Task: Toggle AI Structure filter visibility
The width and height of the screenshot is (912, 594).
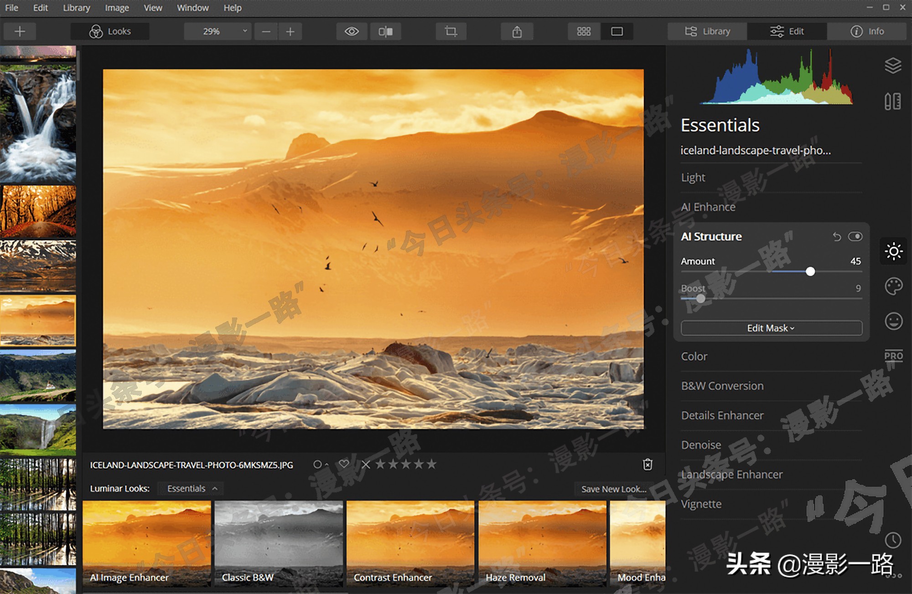Action: [x=855, y=236]
